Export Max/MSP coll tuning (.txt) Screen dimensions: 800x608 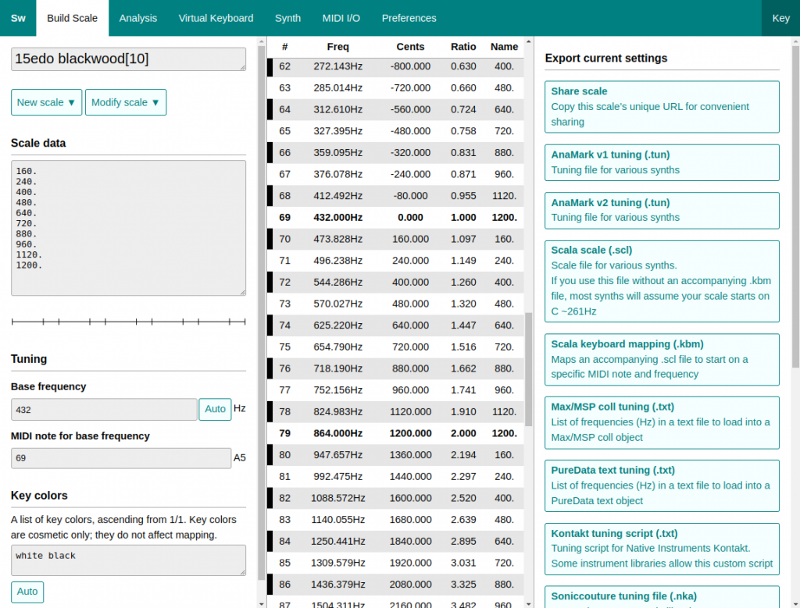(x=662, y=422)
